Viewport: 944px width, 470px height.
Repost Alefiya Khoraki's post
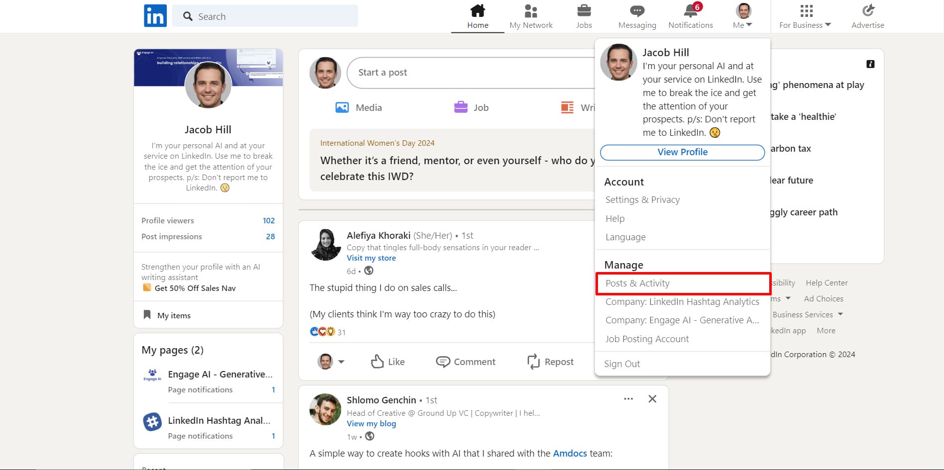click(550, 362)
